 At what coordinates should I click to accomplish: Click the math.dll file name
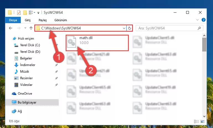pyautogui.click(x=86, y=38)
